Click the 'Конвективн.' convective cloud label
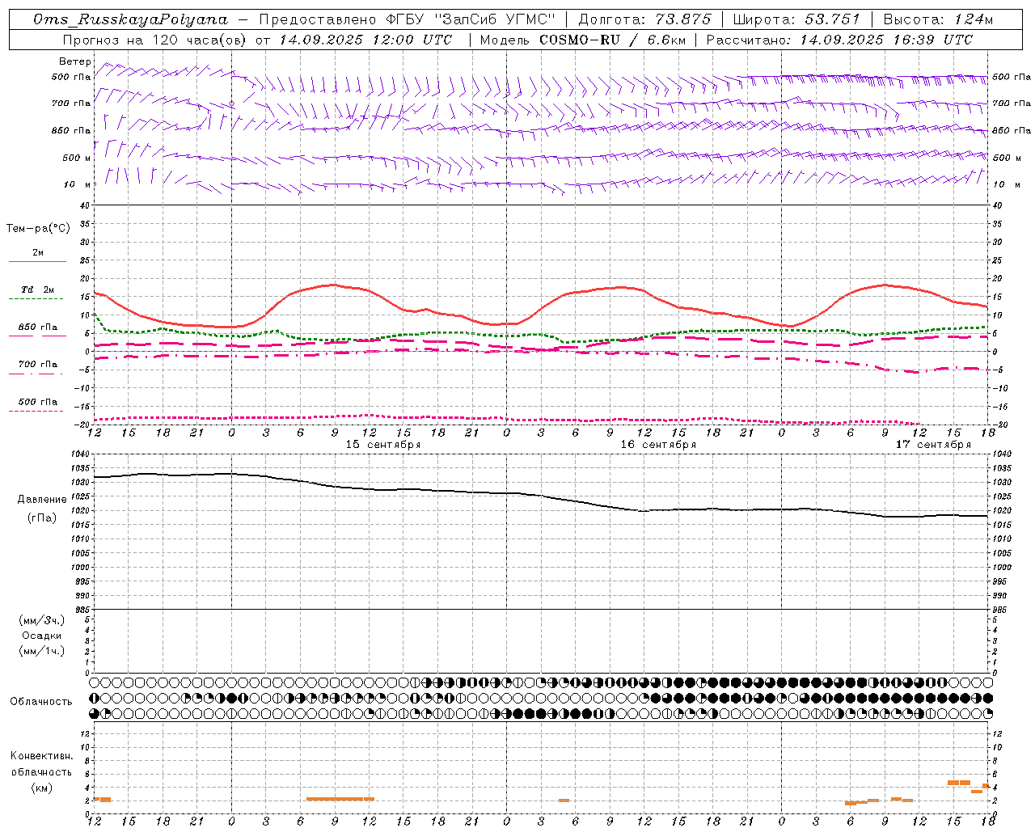The image size is (1035, 828). point(42,756)
